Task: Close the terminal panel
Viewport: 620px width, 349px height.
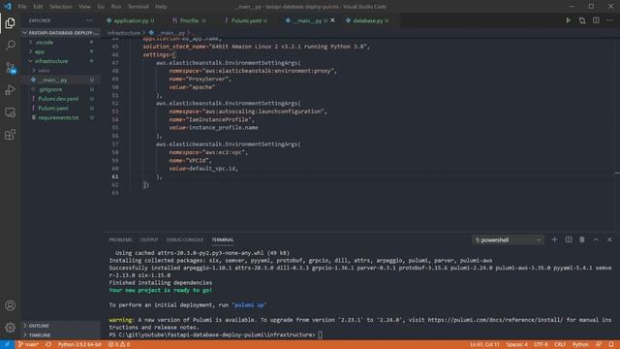Action: click(609, 239)
